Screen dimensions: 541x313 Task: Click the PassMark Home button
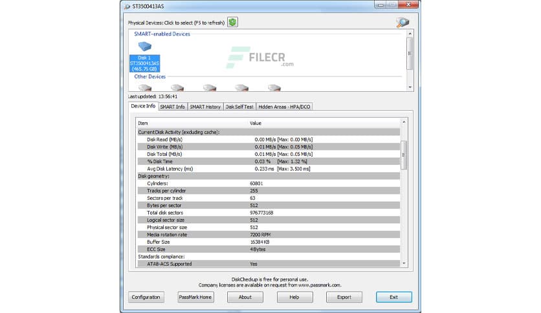195,297
